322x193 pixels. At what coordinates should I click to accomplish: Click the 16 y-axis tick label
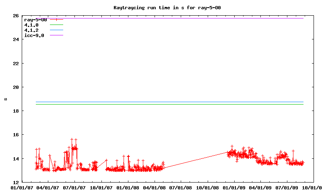click(15, 135)
